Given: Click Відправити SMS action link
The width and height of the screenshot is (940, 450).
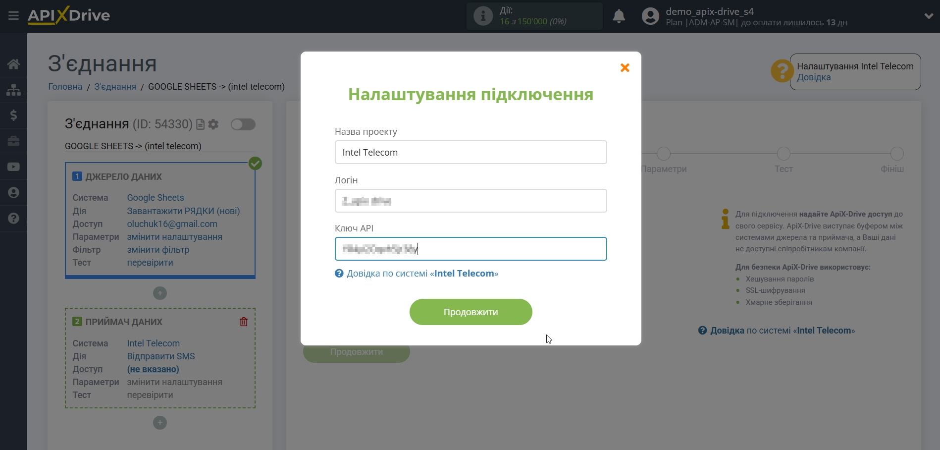Looking at the screenshot, I should 161,356.
